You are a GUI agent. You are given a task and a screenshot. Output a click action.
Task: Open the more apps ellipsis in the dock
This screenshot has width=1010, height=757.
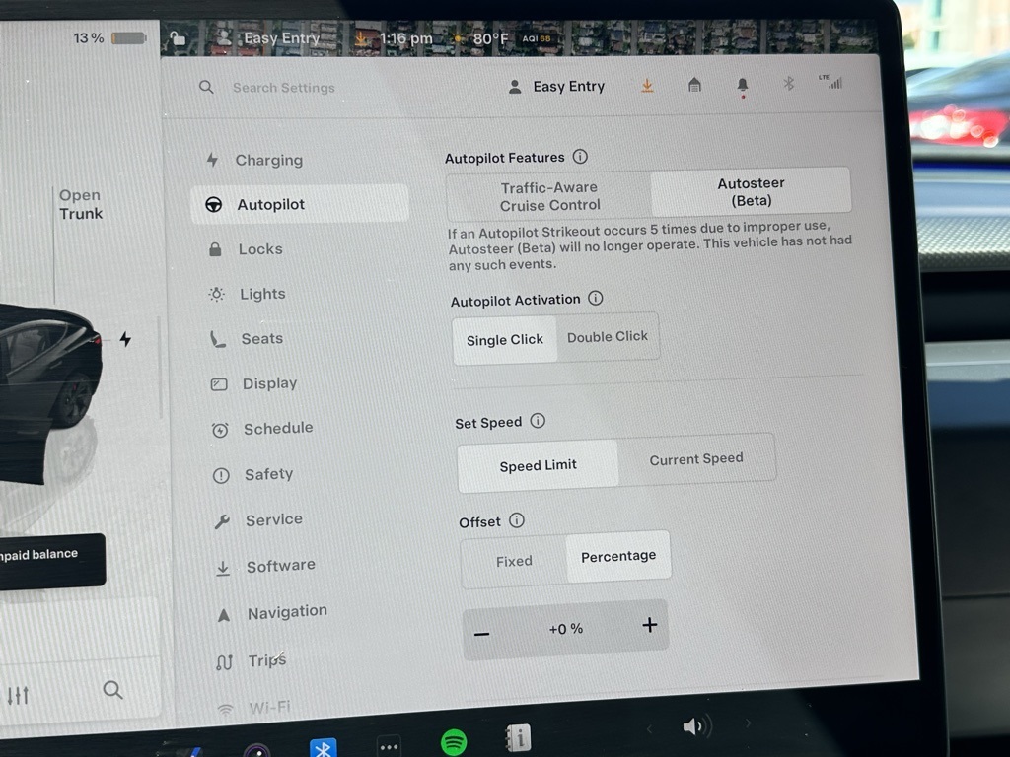(389, 747)
